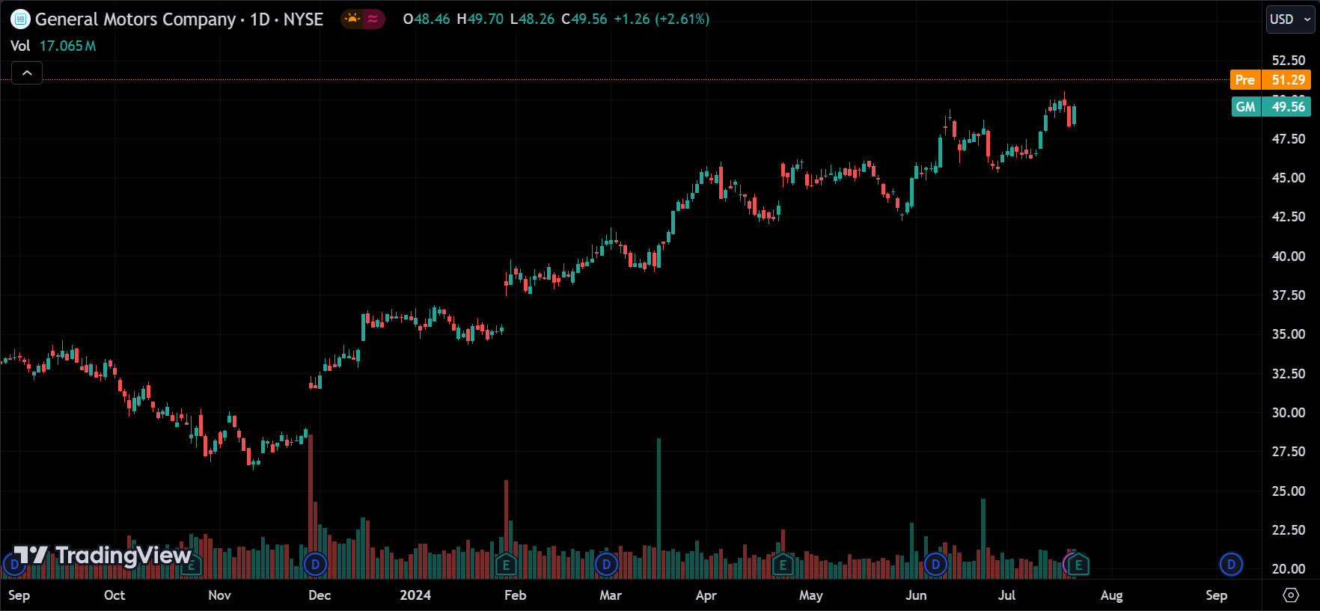
Task: Click the Jun label on time axis
Action: 916,595
